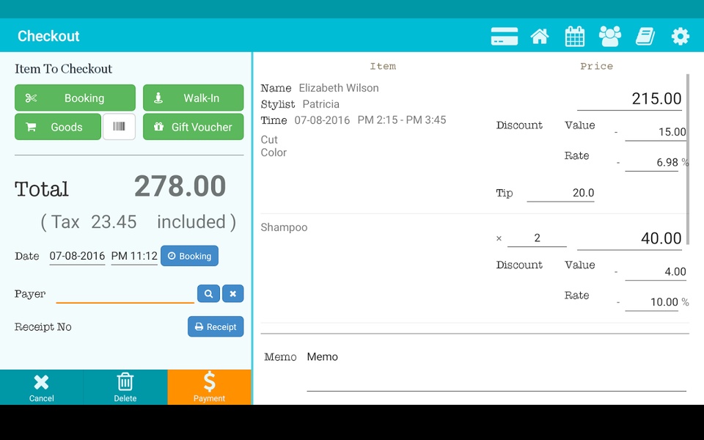Image resolution: width=704 pixels, height=440 pixels.
Task: Print using the Receipt button
Action: pyautogui.click(x=216, y=327)
